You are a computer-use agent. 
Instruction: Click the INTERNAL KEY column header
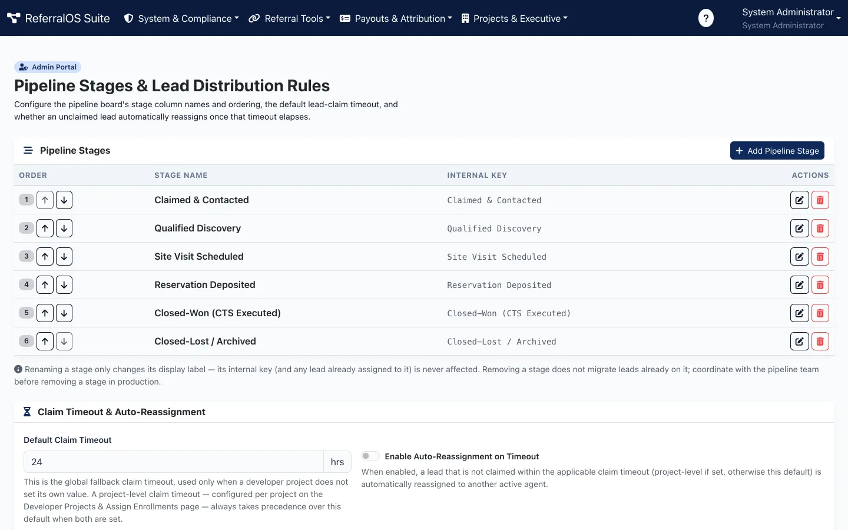[477, 175]
